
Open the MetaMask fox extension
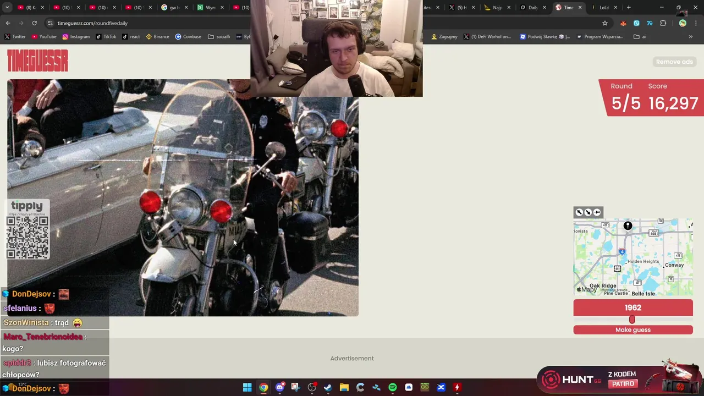tap(623, 23)
